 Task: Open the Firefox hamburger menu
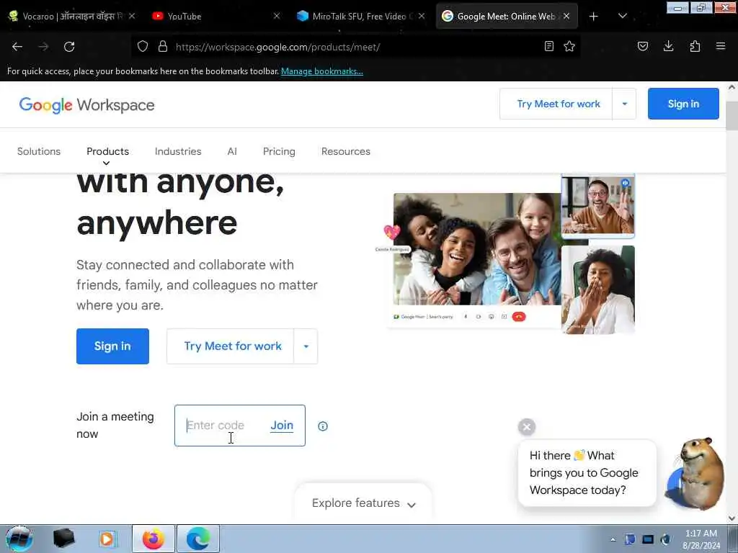[x=721, y=46]
